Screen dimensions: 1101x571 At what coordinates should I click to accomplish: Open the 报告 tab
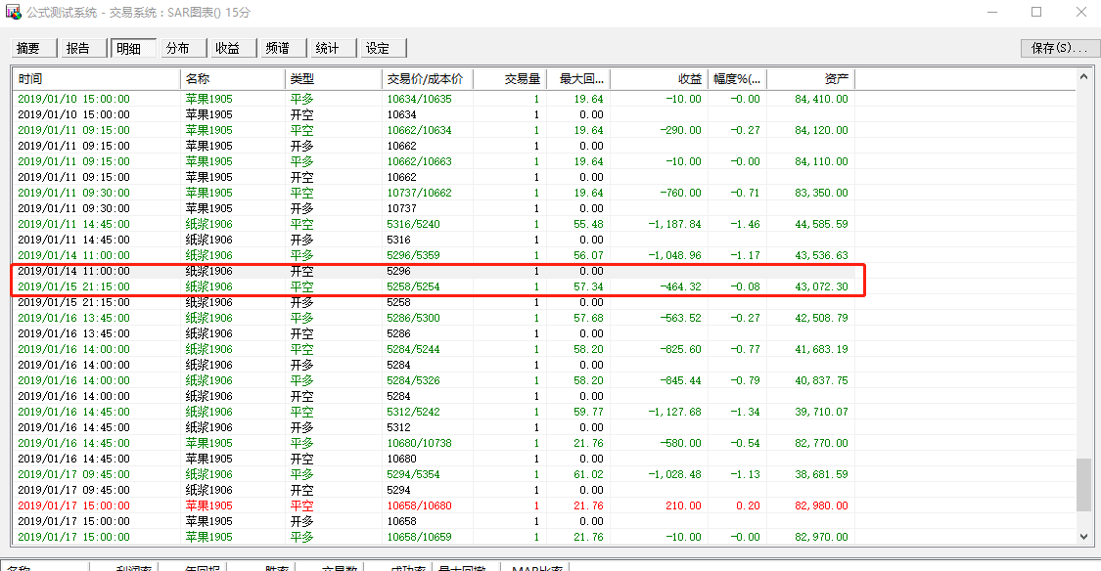pos(78,48)
